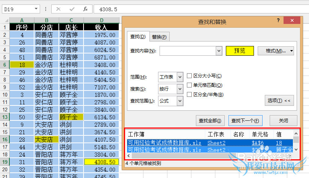Click the insert function fx icon
This screenshot has height=178, width=309.
click(85, 9)
